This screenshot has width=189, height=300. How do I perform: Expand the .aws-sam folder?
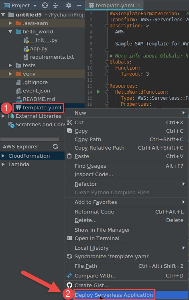(x=10, y=23)
